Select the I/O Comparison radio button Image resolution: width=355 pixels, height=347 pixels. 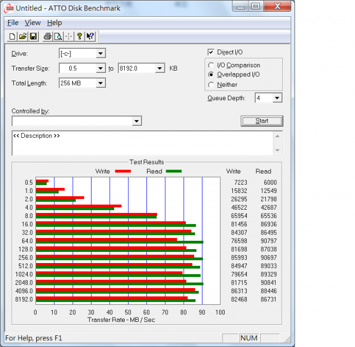click(x=211, y=66)
